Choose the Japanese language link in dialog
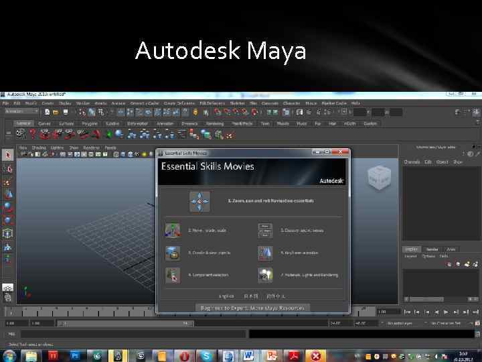 click(250, 296)
